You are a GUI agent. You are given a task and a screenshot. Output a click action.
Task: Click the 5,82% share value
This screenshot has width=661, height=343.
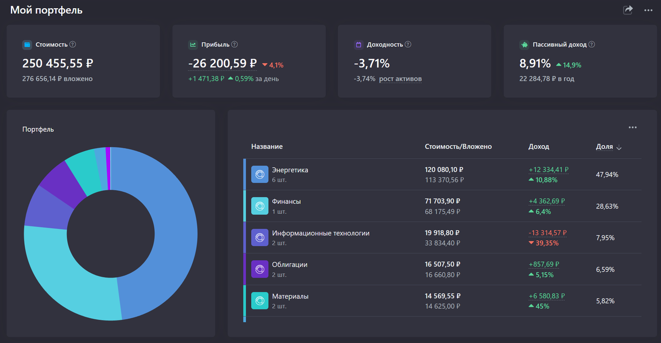(605, 301)
